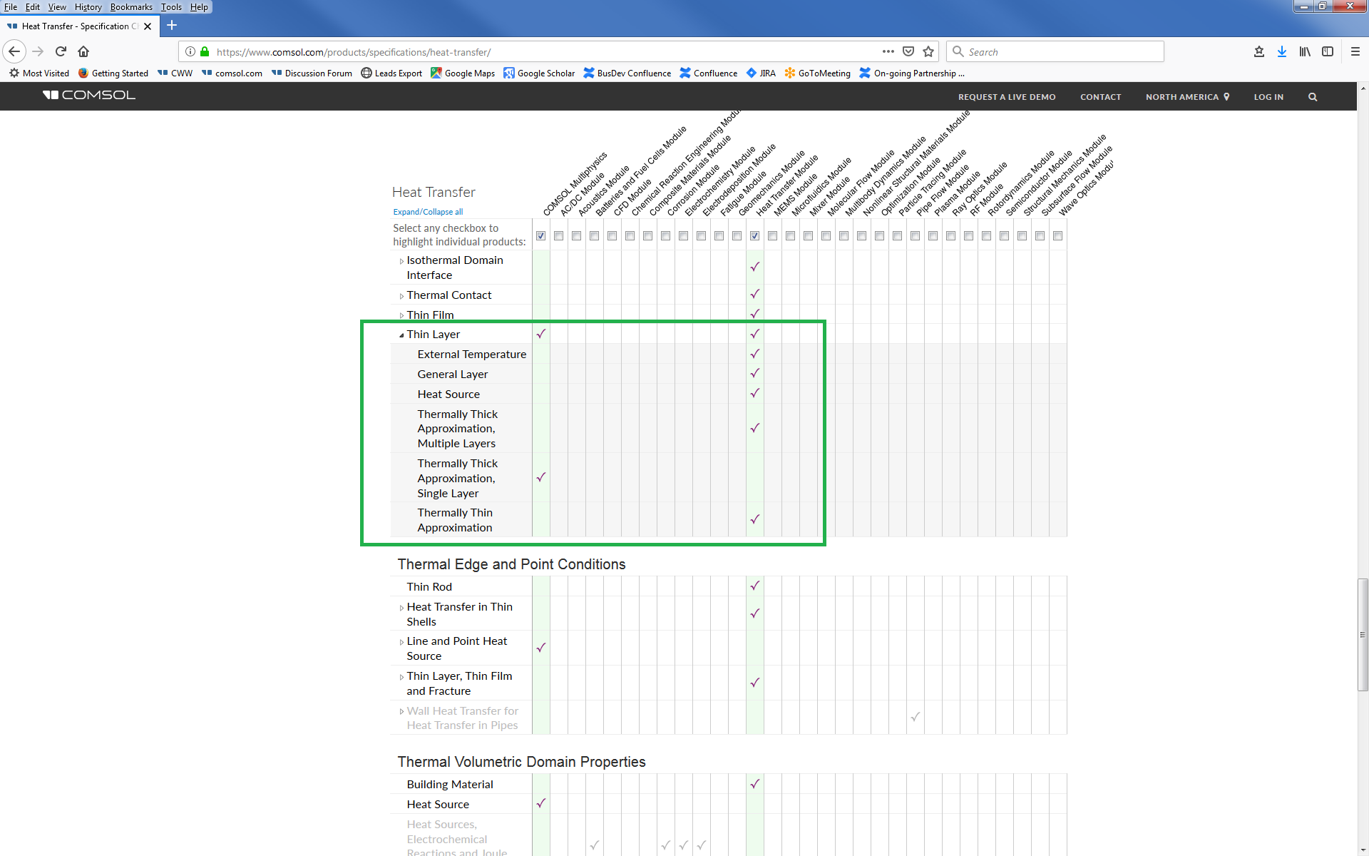The width and height of the screenshot is (1369, 856).
Task: Show the Library bookshelf icon
Action: tap(1304, 51)
